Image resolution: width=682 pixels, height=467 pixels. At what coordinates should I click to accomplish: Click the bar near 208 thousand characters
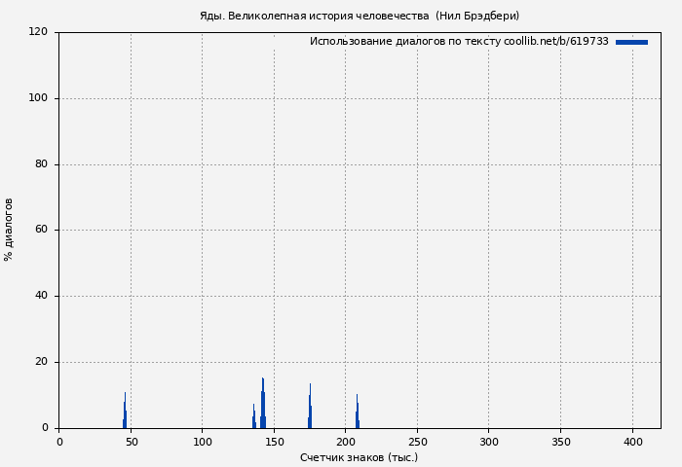(x=357, y=413)
